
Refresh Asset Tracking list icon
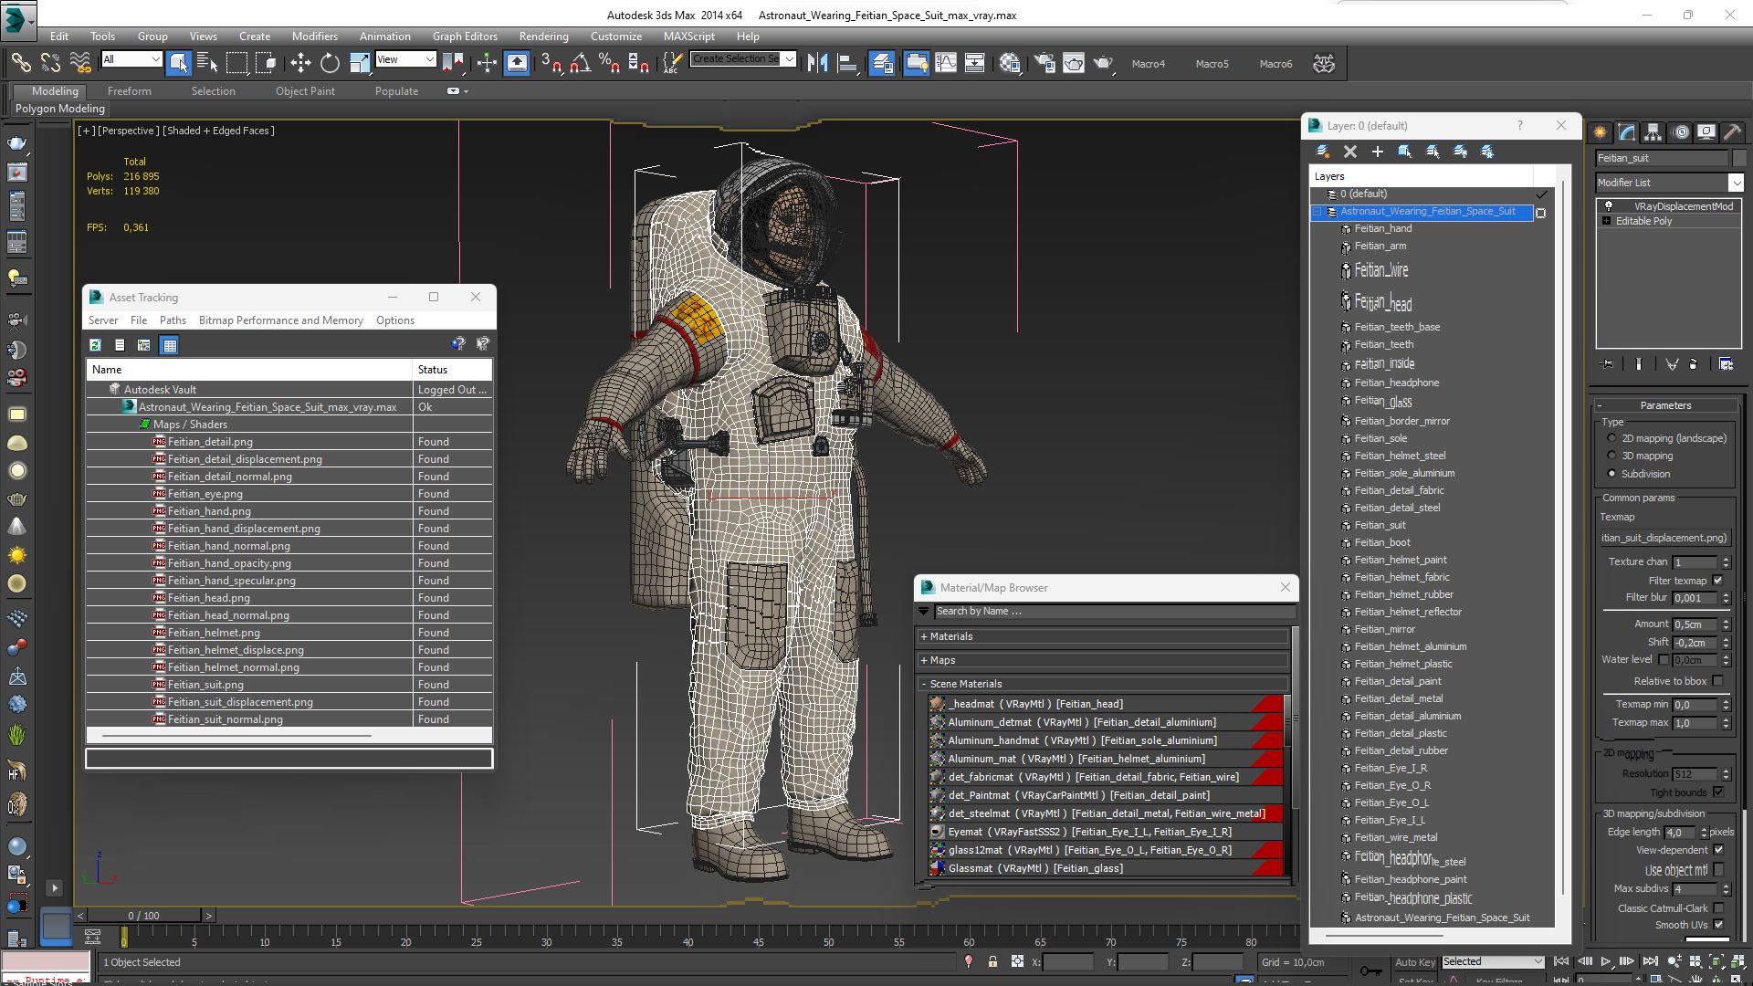(95, 344)
